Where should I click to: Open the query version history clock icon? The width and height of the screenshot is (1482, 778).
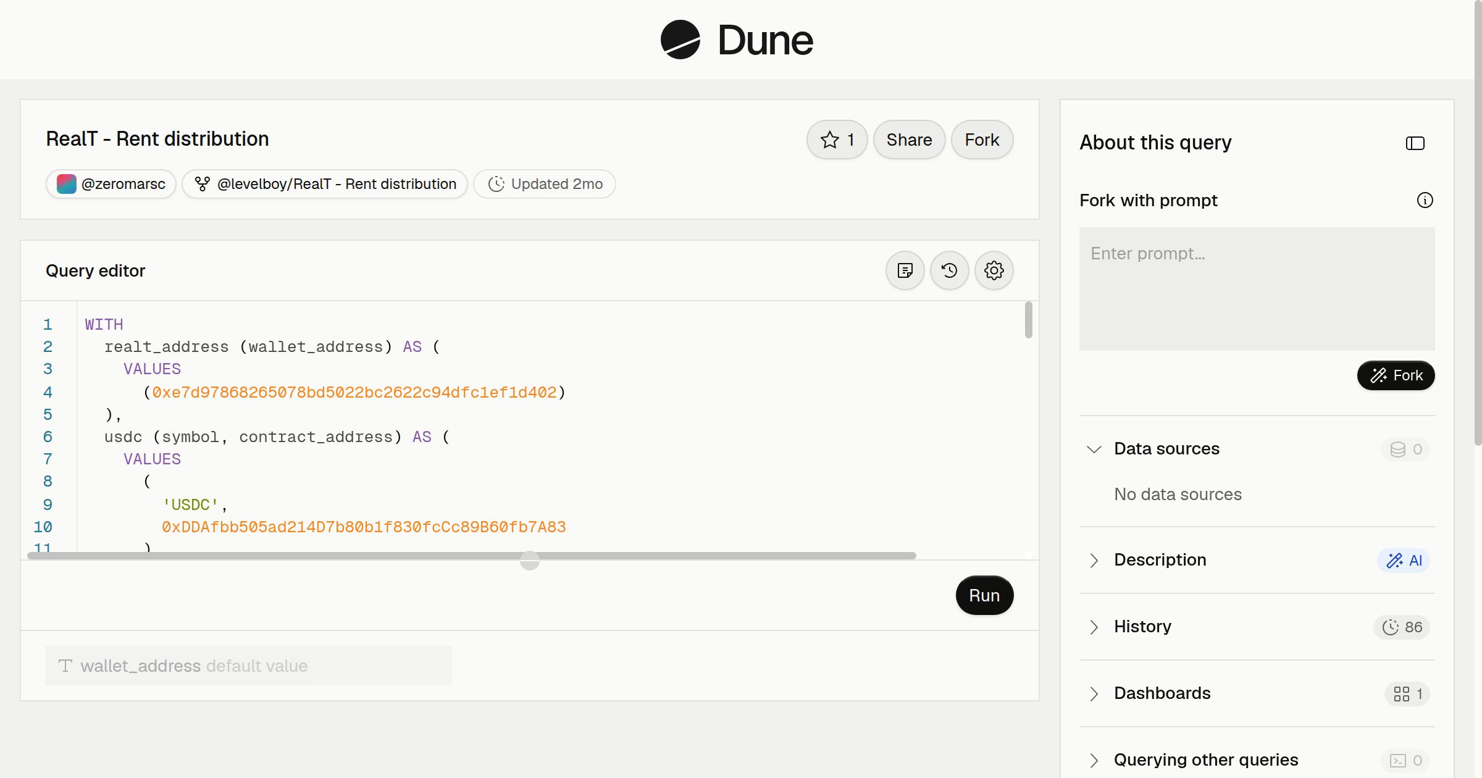point(949,270)
